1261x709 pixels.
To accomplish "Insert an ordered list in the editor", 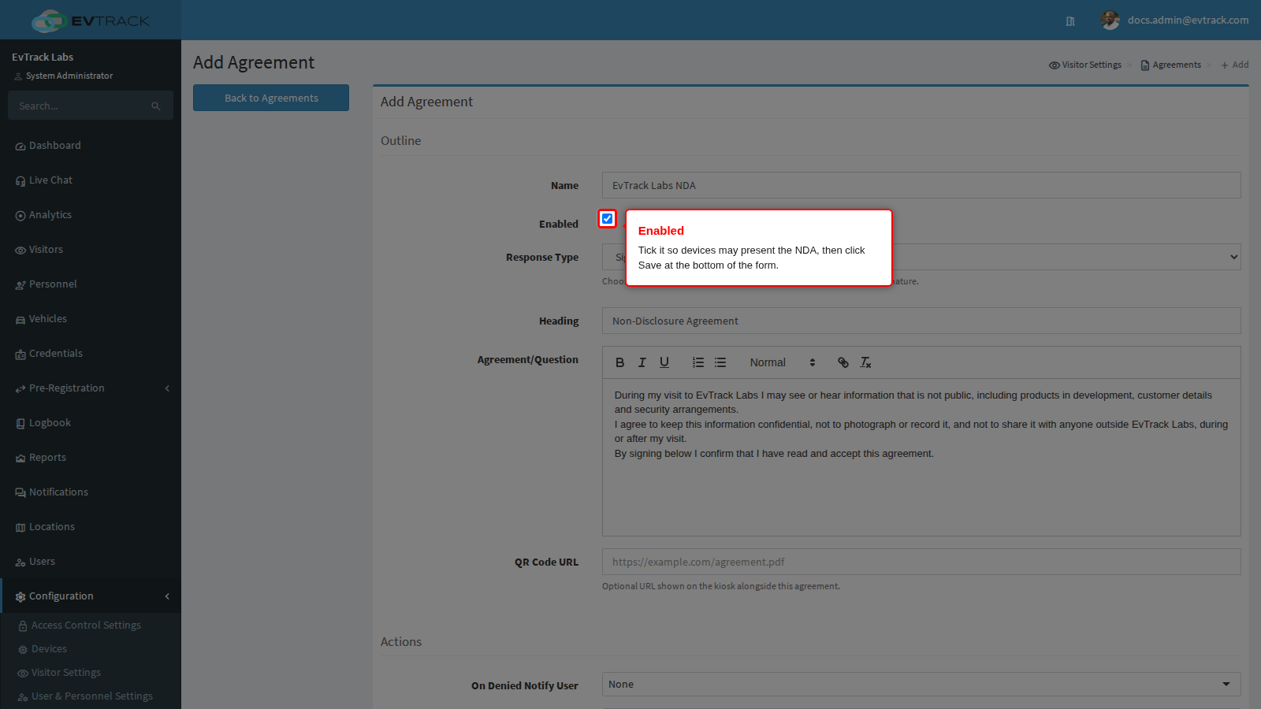I will pos(698,362).
